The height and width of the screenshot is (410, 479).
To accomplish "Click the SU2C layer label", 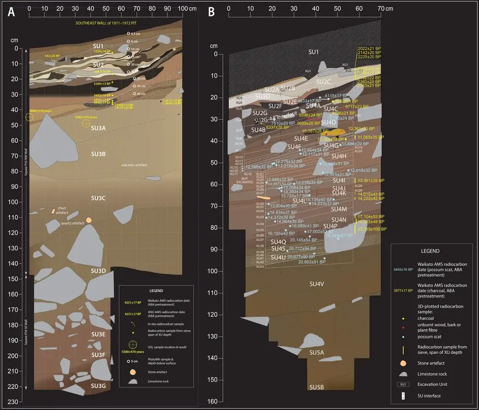I will coord(323,82).
